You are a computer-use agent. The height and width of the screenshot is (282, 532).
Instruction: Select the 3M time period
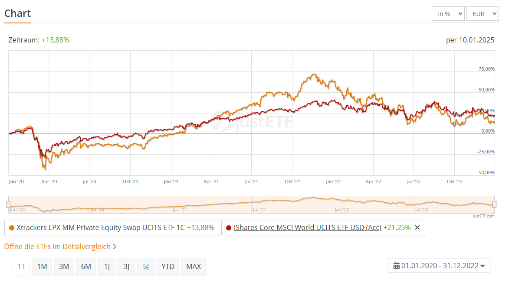point(64,266)
